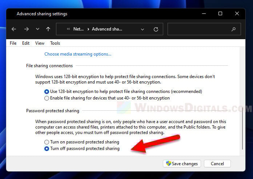Show hidden path via double chevron
The width and height of the screenshot is (253, 179).
68,29
